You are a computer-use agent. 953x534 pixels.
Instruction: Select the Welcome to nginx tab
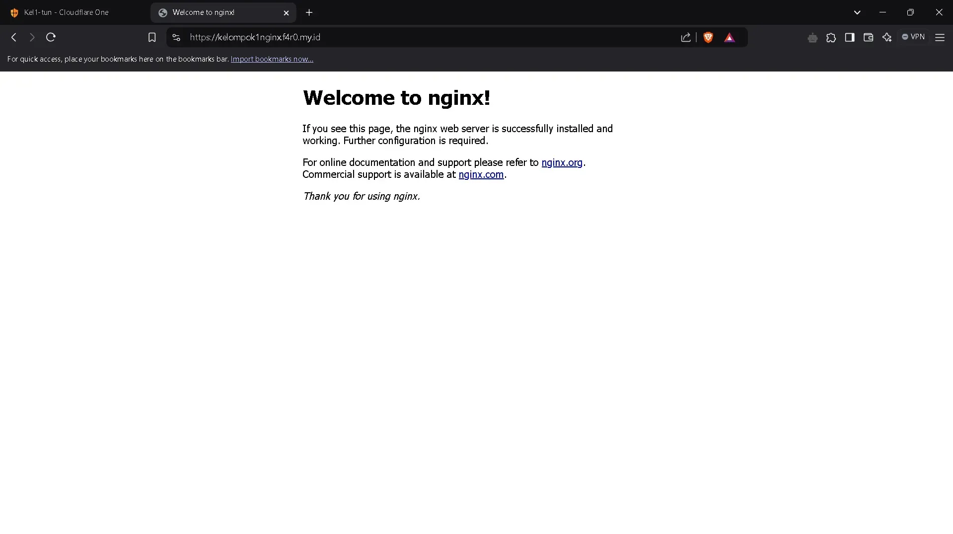[214, 12]
